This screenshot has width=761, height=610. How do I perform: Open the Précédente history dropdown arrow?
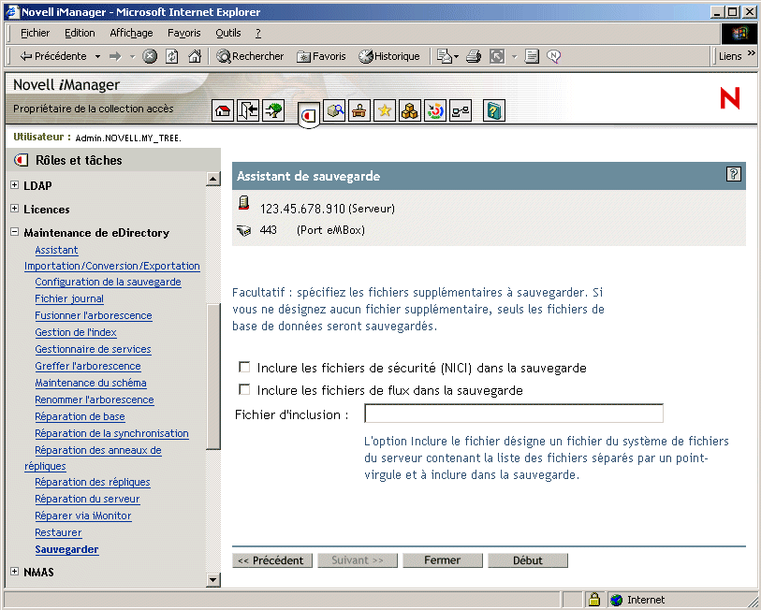pyautogui.click(x=97, y=57)
